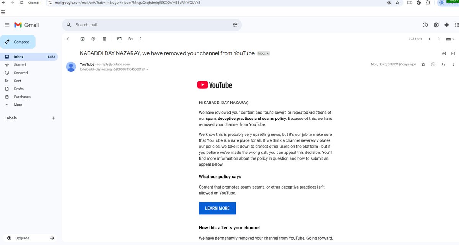Open the email in a new window

point(453,53)
